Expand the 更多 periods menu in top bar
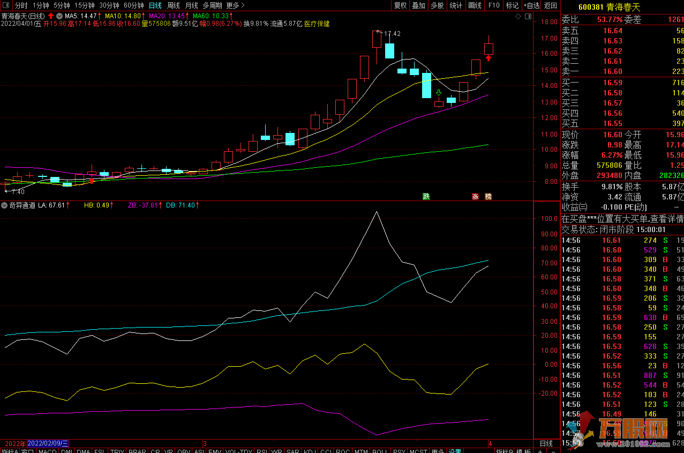The height and width of the screenshot is (453, 684). click(235, 5)
